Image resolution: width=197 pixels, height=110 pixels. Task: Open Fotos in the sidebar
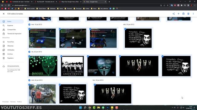12,21
